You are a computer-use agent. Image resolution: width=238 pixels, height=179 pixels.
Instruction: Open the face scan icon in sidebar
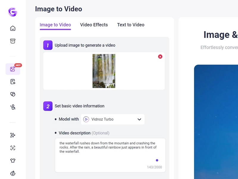[x=13, y=148]
